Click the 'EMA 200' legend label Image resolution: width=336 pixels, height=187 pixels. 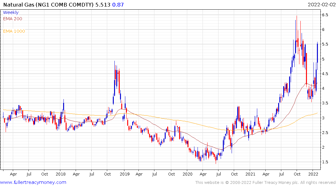coord(13,19)
